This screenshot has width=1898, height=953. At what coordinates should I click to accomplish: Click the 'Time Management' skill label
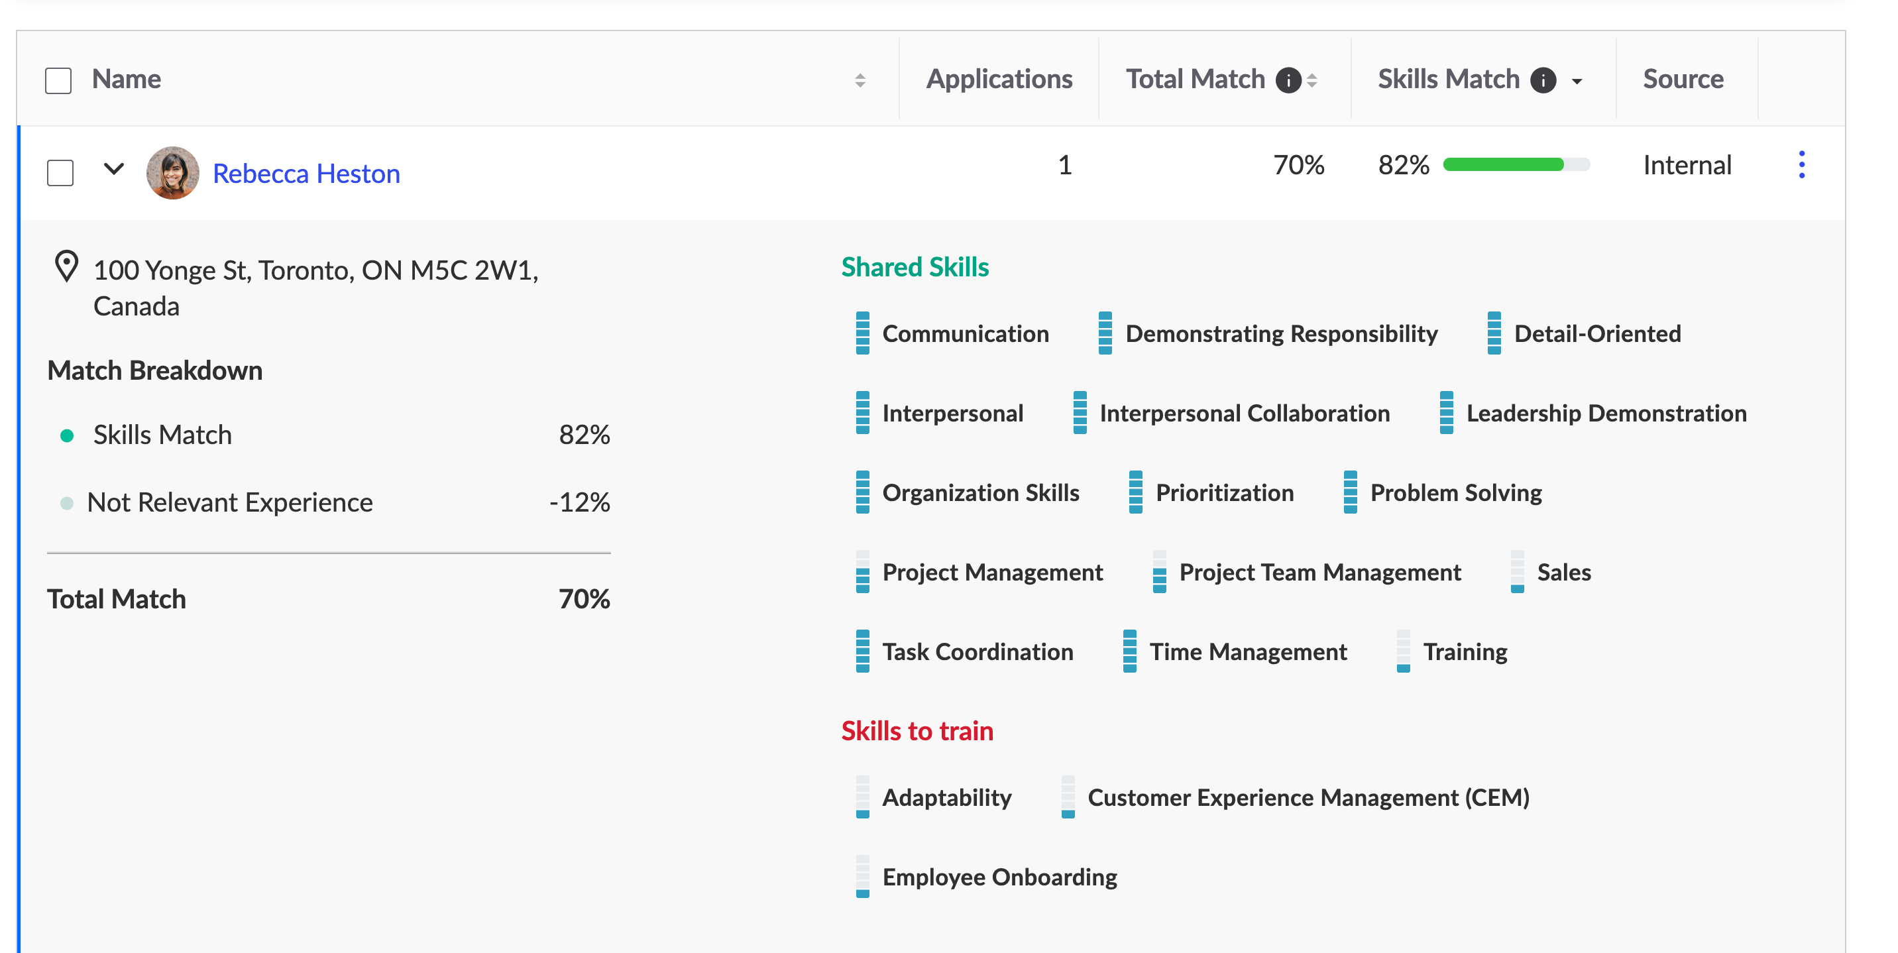(x=1248, y=652)
